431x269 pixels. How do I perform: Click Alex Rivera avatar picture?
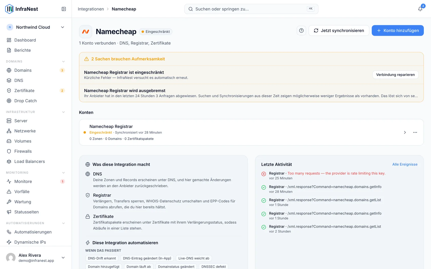[x=11, y=258]
